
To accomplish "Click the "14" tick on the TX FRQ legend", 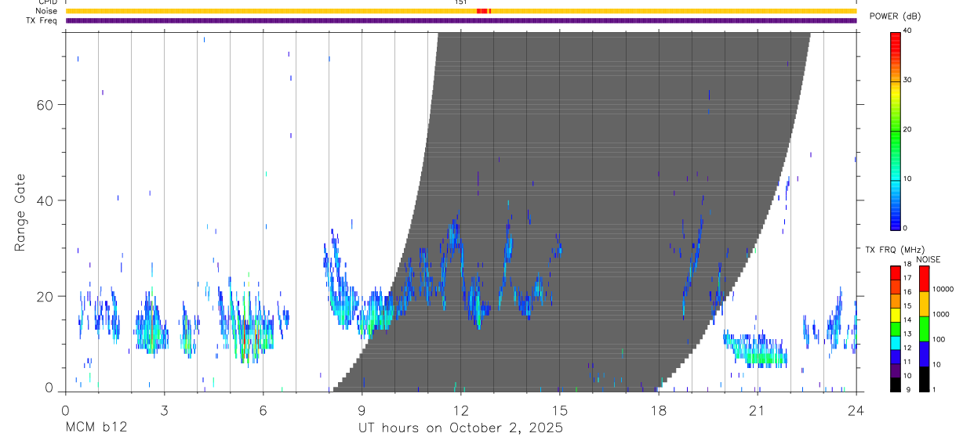I will pyautogui.click(x=907, y=320).
